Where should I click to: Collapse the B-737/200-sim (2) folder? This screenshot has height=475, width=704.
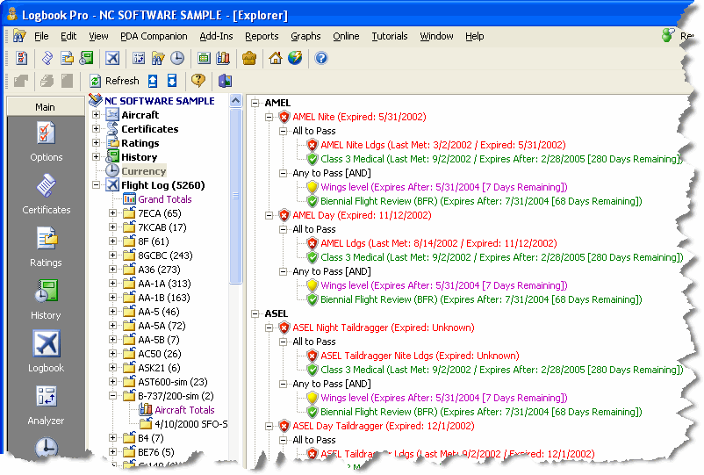[x=112, y=396]
